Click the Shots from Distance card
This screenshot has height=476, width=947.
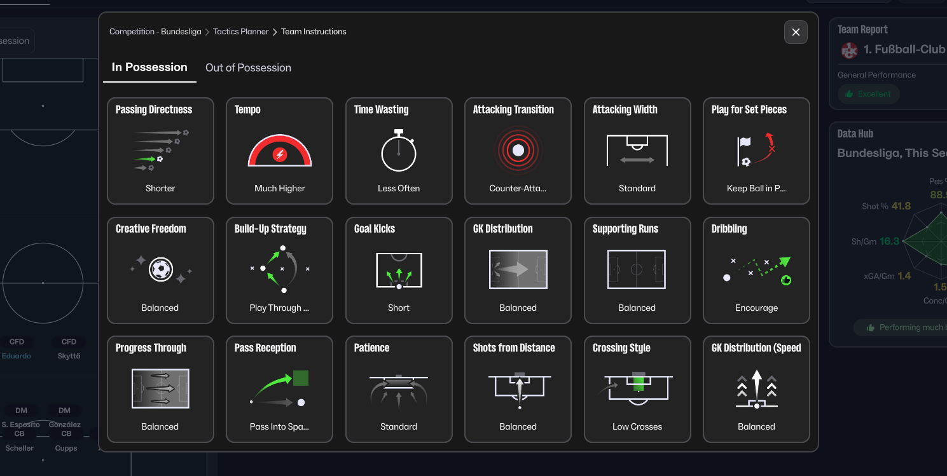click(518, 389)
